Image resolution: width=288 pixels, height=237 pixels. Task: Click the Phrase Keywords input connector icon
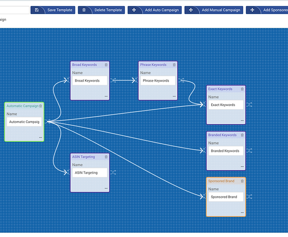[136, 80]
